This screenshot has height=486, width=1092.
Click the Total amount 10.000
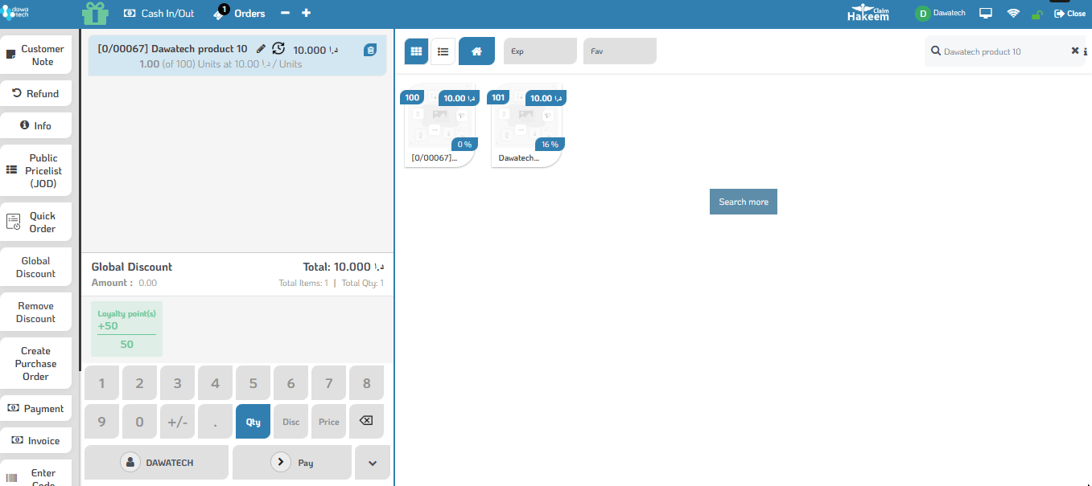click(x=344, y=267)
